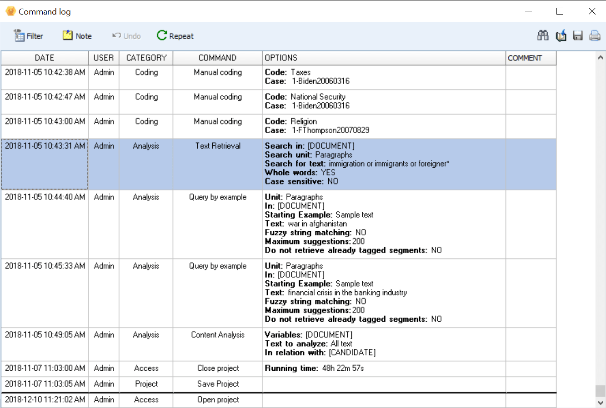Select the row dated 2018-11-05 10:43:00 AM
Screen dimensions: 606x408
tap(278, 126)
